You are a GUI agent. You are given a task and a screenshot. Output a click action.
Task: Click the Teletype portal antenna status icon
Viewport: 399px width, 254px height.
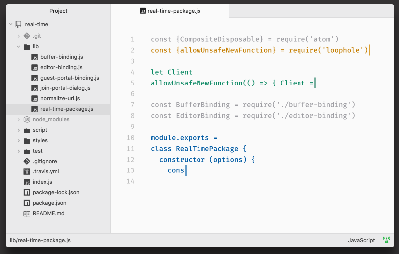click(x=386, y=240)
